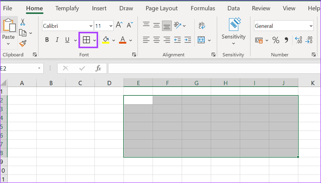Switch to the Draw tab

(x=126, y=8)
